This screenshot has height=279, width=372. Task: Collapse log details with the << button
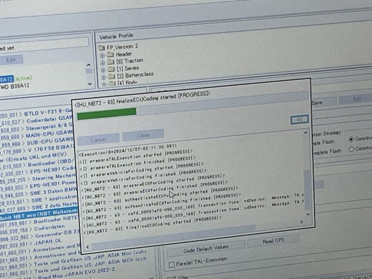click(299, 120)
